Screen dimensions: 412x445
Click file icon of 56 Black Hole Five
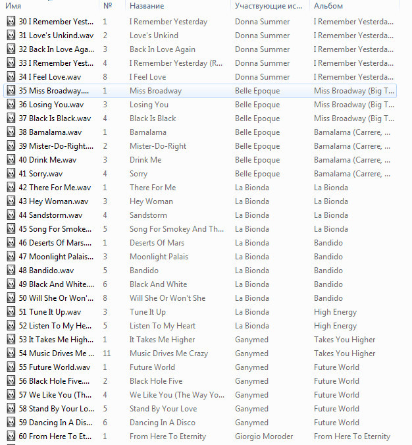click(11, 381)
